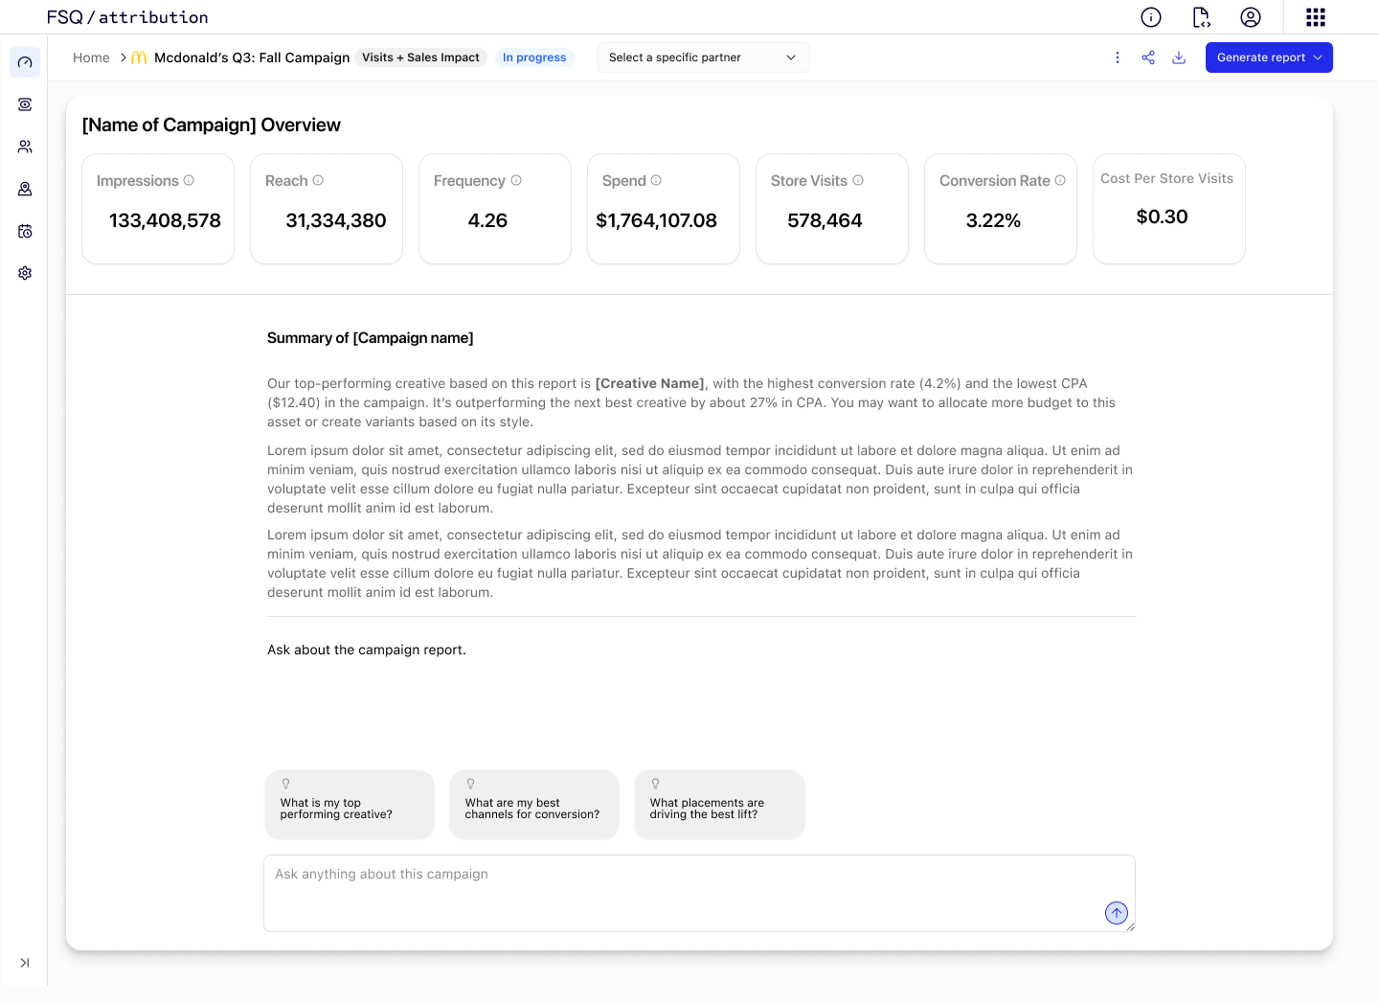Select "What is my top performing creative?" suggestion
This screenshot has height=1004, width=1379.
(349, 805)
